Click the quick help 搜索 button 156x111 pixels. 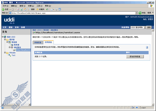[x=149, y=27]
